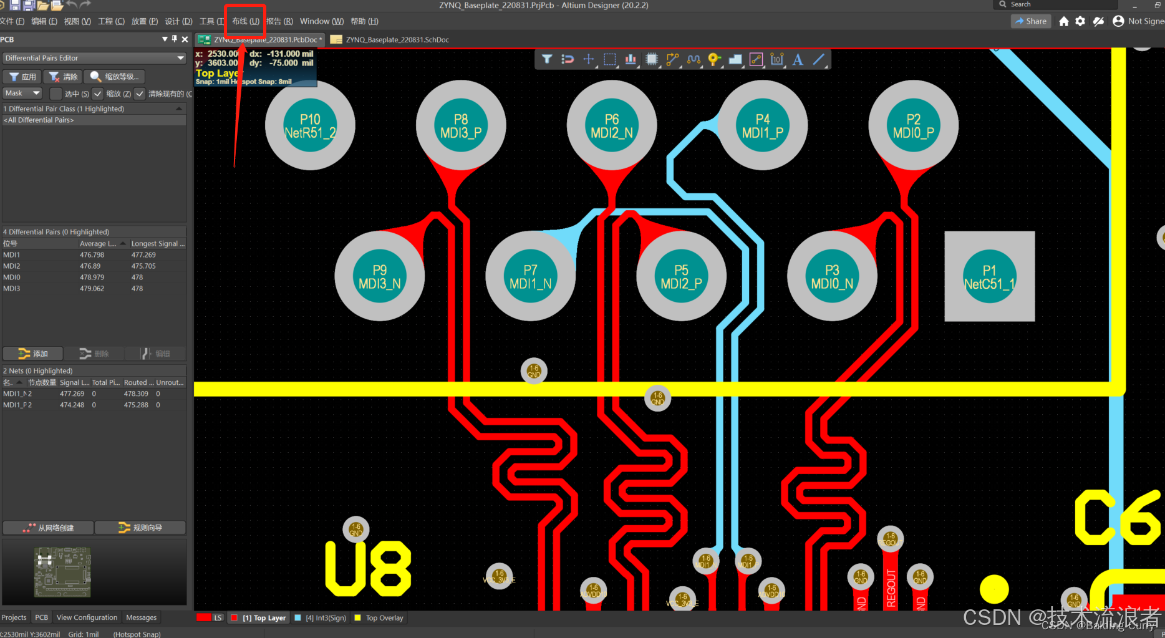Screen dimensions: 1165x638
Task: Click the place component chip icon
Action: pos(652,59)
